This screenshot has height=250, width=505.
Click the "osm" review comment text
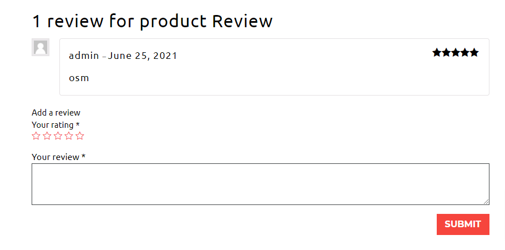click(79, 78)
